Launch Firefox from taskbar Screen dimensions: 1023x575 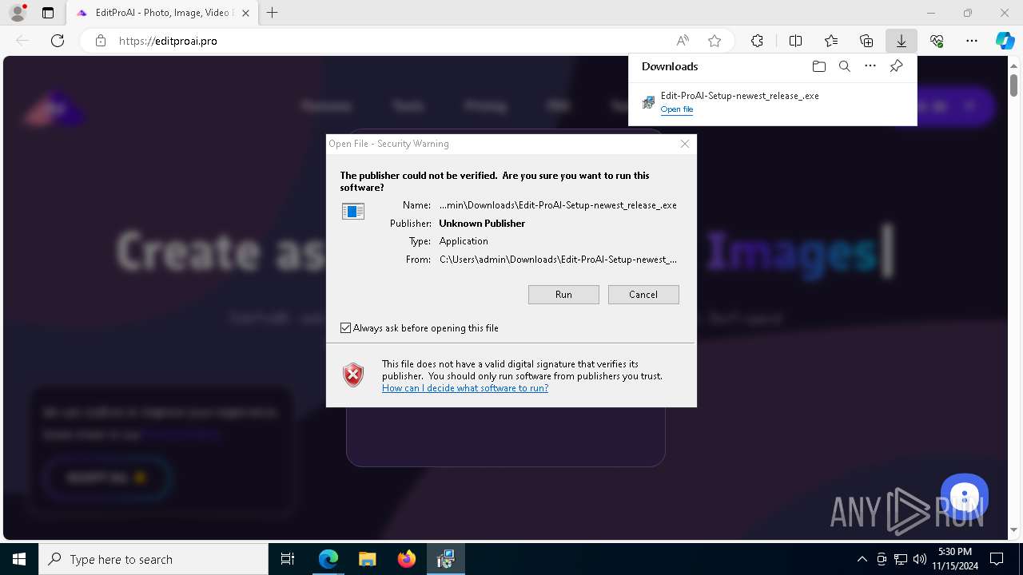[x=407, y=559]
